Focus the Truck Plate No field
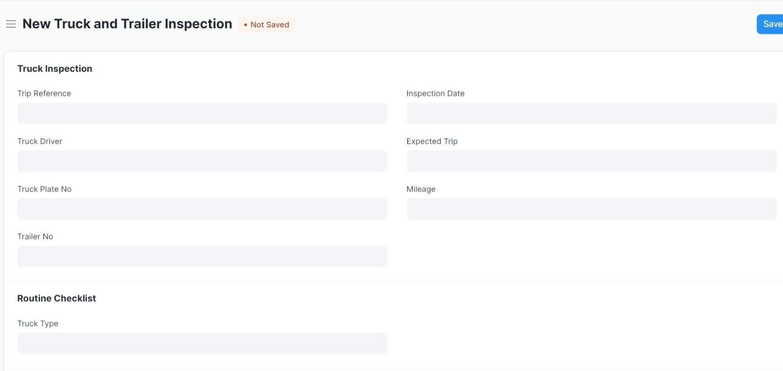The image size is (783, 371). (202, 209)
